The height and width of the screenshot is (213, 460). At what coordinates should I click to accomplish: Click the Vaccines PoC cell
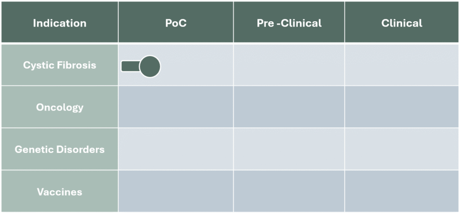pyautogui.click(x=176, y=191)
